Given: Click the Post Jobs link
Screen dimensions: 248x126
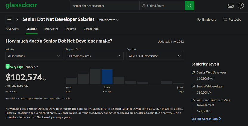Looking at the screenshot, I should pos(235,20).
